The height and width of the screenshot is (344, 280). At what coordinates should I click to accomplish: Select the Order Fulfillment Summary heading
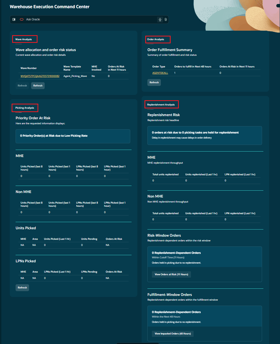[170, 50]
